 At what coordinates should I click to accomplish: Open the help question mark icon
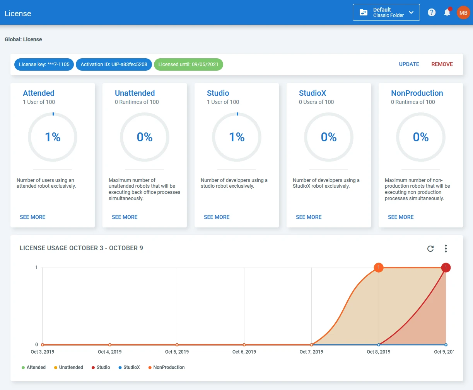click(432, 12)
